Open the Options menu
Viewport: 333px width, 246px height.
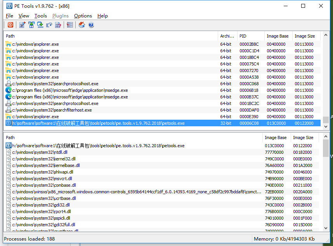[83, 16]
